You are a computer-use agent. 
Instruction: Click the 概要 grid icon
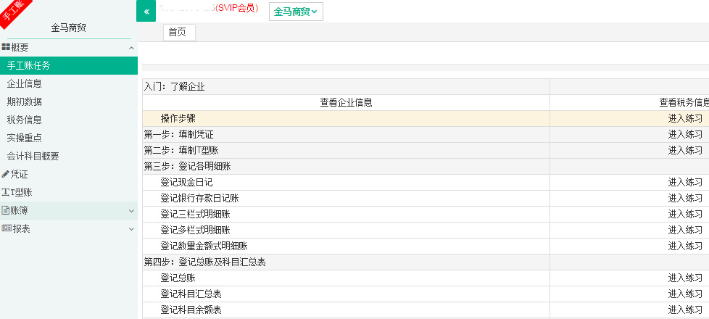(6, 47)
